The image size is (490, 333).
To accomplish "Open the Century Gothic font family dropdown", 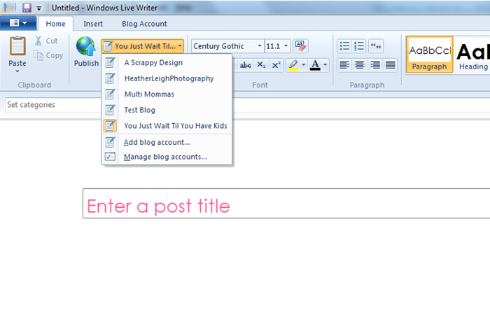I will (x=260, y=46).
